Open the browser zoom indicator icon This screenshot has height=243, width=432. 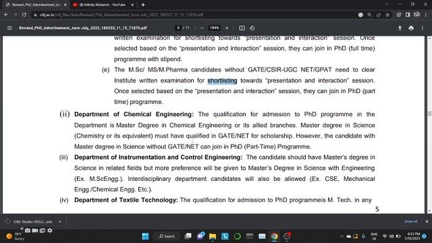369,15
